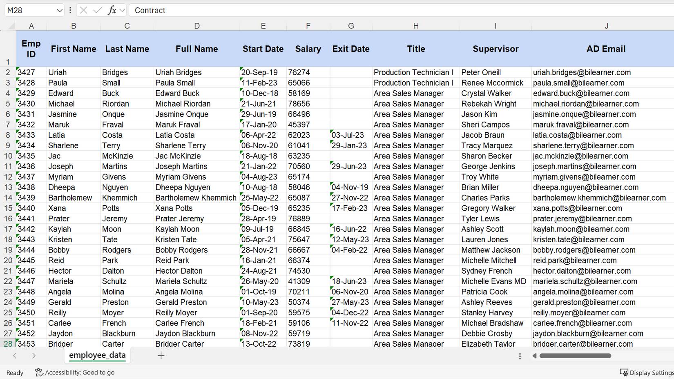Select the row 1 header
The width and height of the screenshot is (674, 379).
[x=8, y=62]
